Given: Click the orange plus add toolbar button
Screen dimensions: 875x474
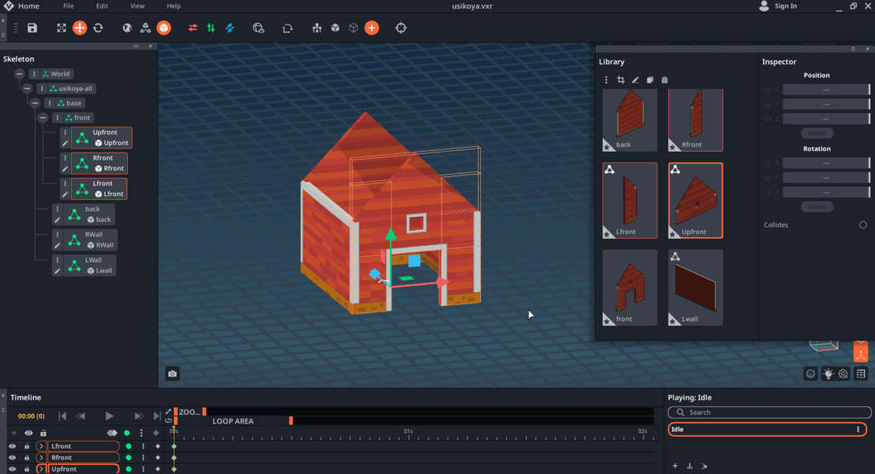Looking at the screenshot, I should click(x=372, y=28).
